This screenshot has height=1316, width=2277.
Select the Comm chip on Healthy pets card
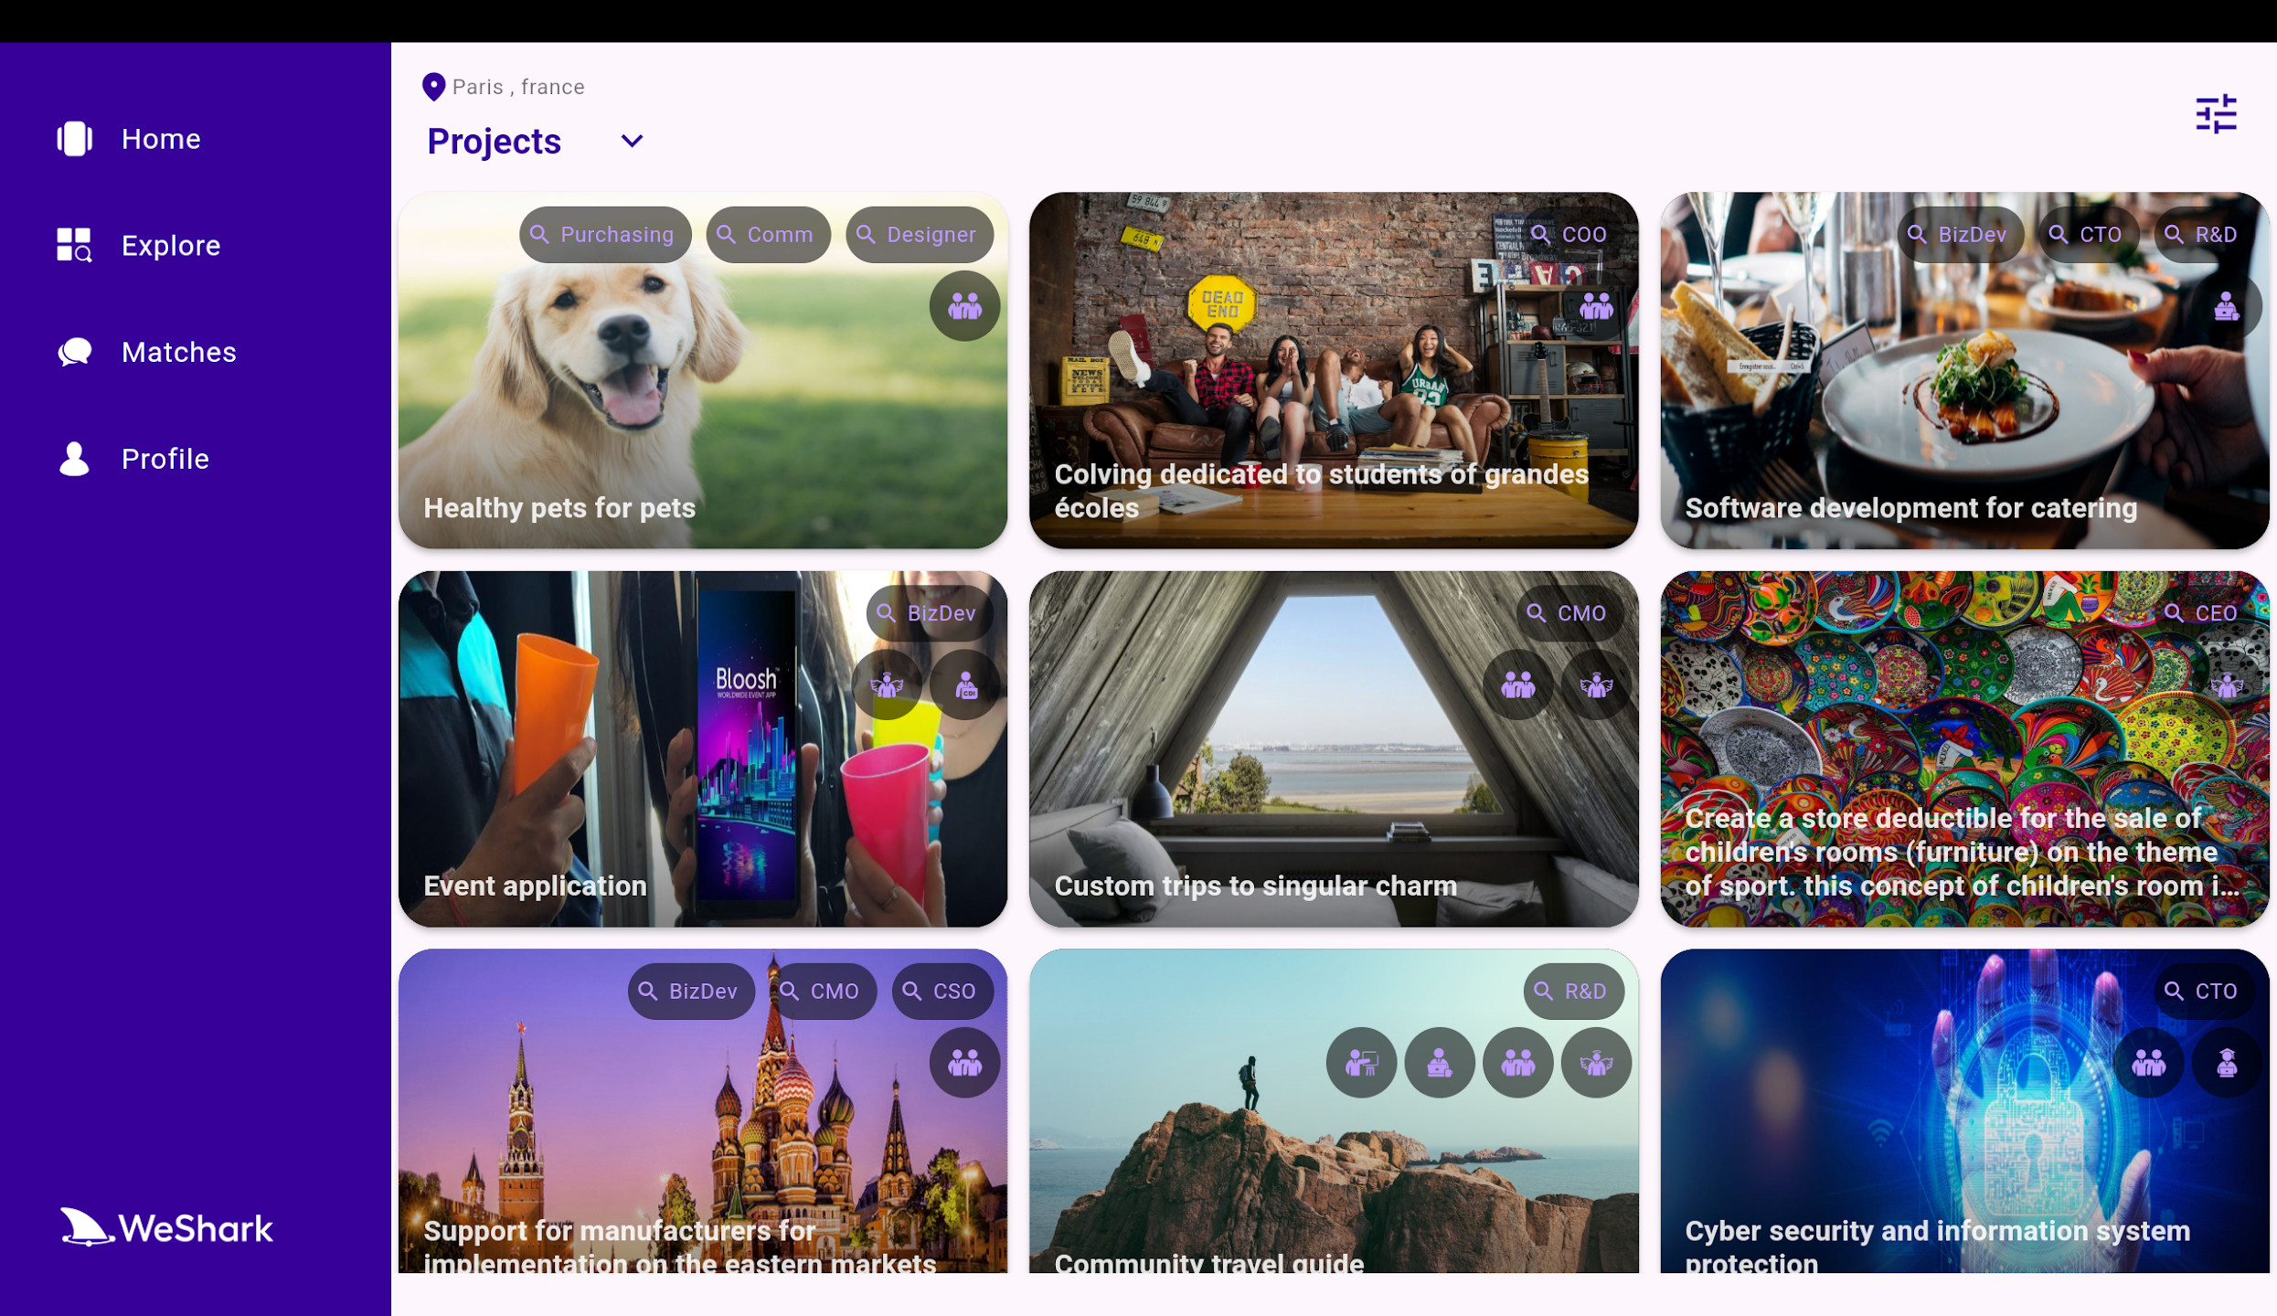click(x=768, y=235)
